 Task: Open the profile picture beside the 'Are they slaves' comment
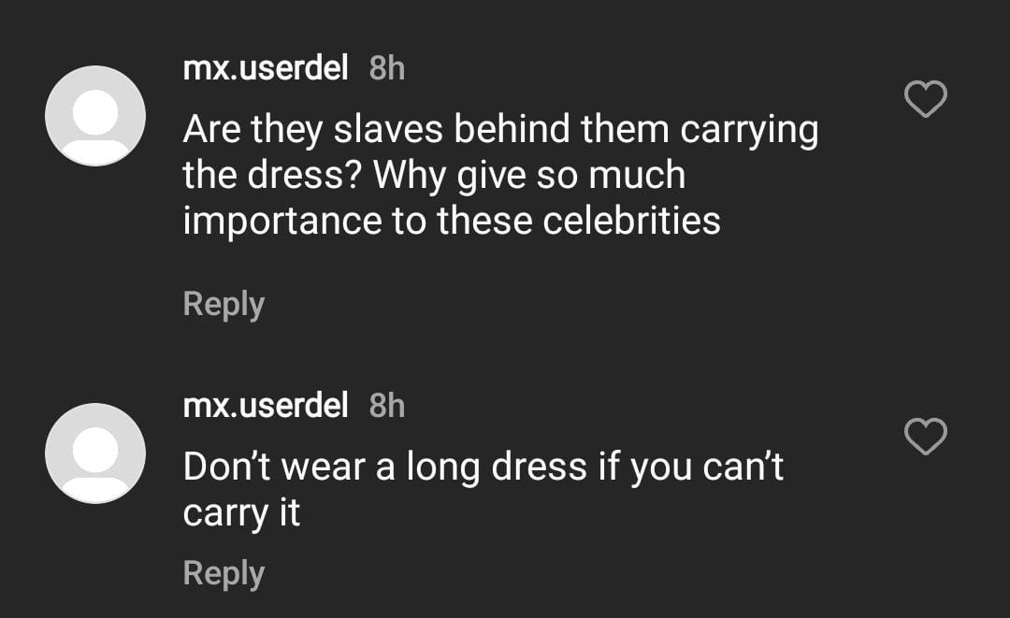[95, 116]
